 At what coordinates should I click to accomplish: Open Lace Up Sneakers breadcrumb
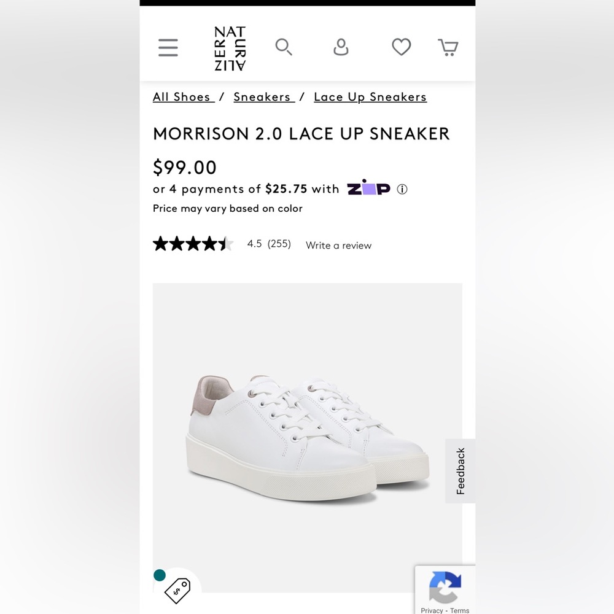370,96
